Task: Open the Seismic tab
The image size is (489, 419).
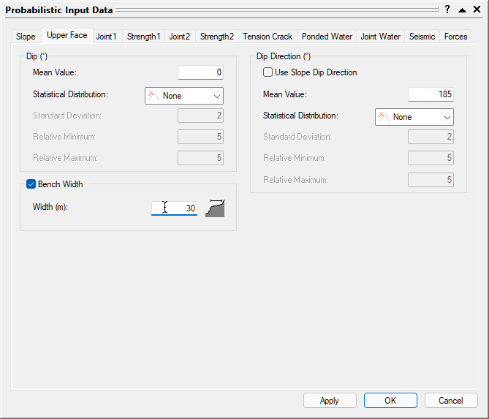Action: 422,37
